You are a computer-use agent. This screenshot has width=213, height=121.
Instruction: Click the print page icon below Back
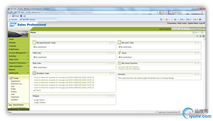[201, 36]
